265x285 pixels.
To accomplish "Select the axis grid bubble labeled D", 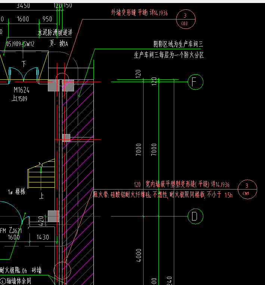I will pyautogui.click(x=195, y=216).
